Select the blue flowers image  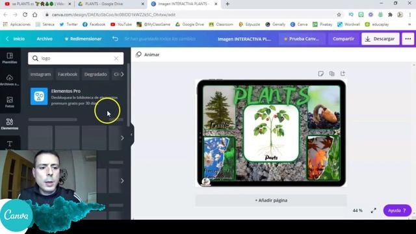(219, 159)
